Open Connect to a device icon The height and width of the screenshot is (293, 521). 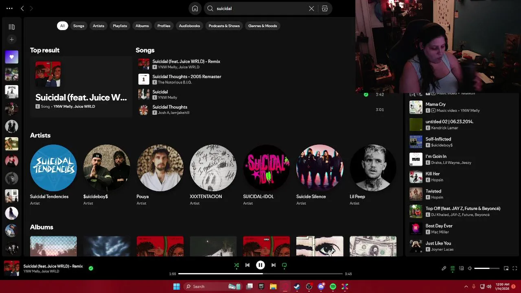[x=461, y=268]
